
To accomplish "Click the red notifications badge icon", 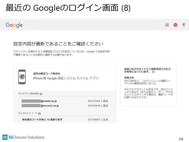I will pyautogui.click(x=175, y=25).
